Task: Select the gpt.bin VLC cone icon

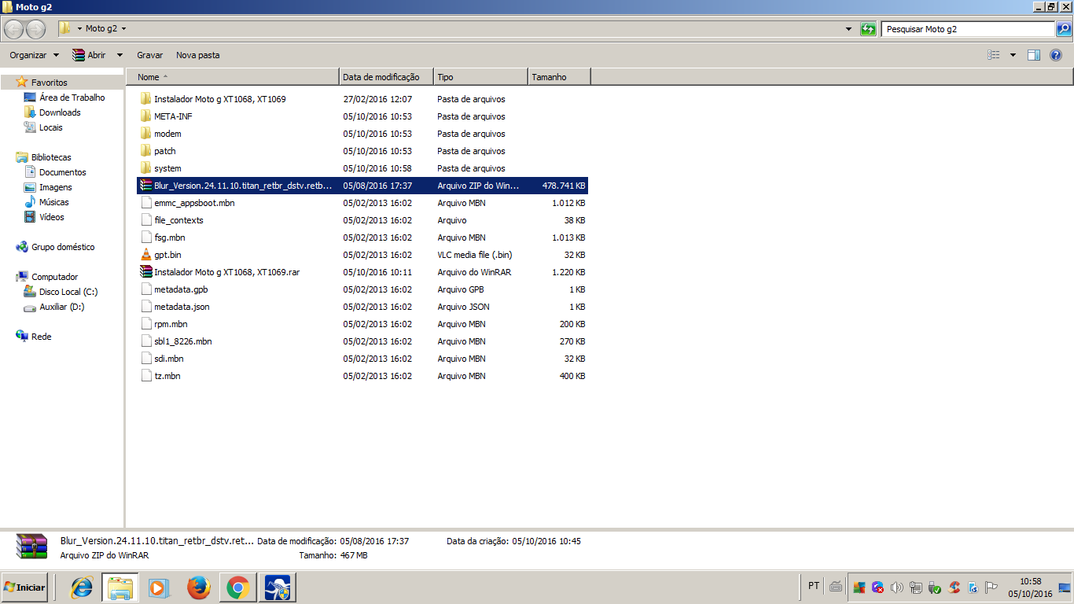Action: coord(145,255)
